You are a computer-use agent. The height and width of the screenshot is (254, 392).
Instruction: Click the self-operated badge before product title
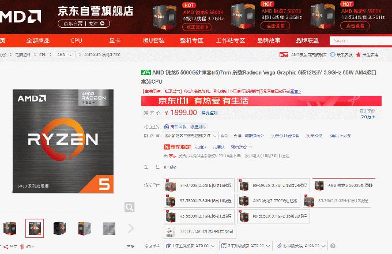(146, 73)
